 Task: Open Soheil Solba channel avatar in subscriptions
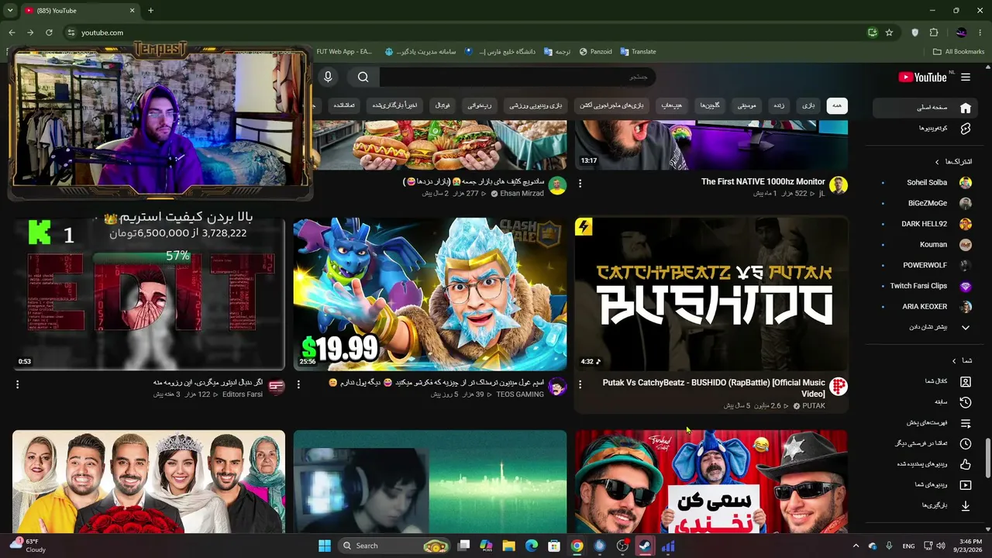tap(966, 183)
